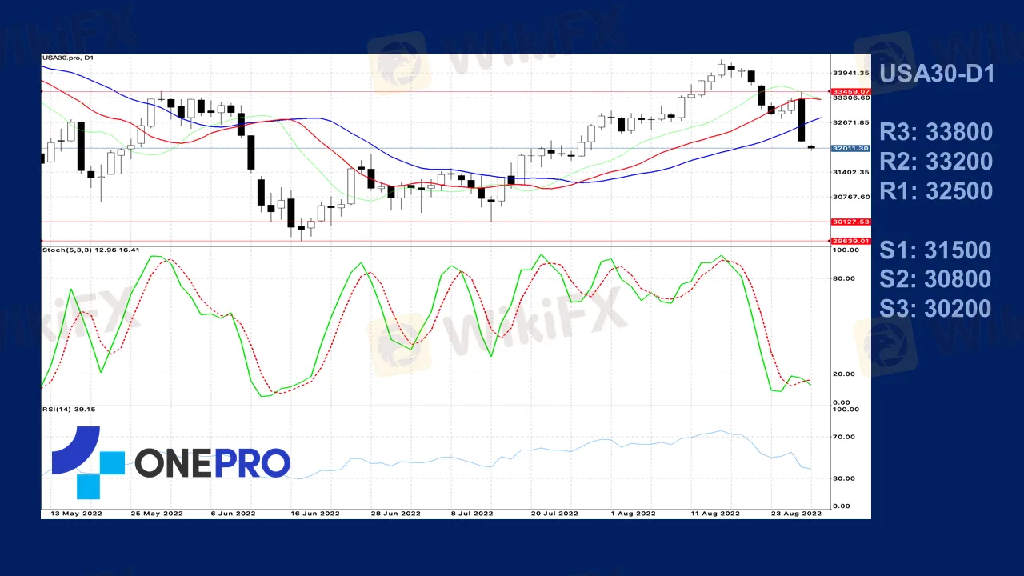
Task: Click the 31402.35 price axis label
Action: pos(850,172)
